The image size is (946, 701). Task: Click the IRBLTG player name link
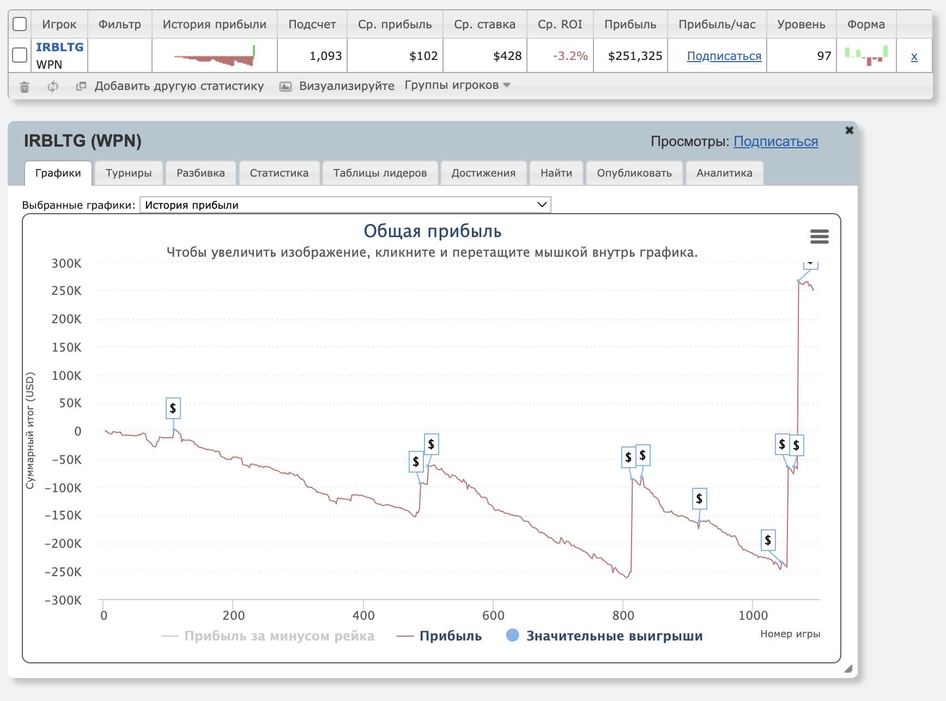point(59,47)
